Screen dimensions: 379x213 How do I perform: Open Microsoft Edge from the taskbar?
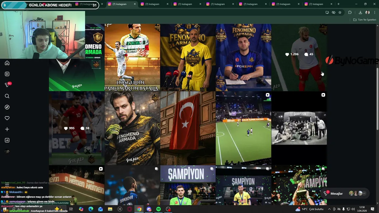tap(91, 209)
